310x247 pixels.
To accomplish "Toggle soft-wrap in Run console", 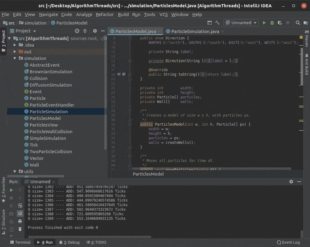I will pos(20,206).
